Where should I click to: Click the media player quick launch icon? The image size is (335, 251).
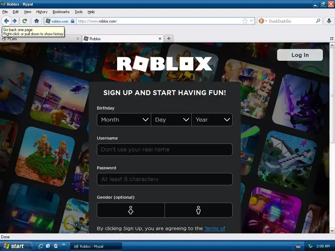(56, 246)
